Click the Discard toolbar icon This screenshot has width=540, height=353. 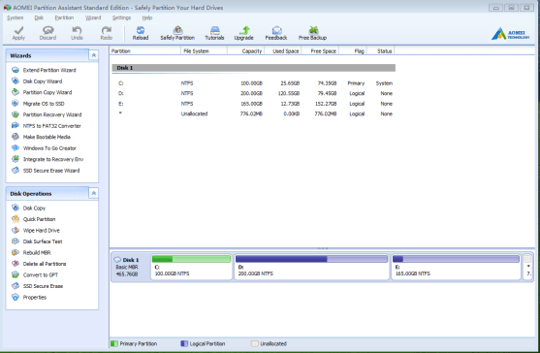pos(48,33)
